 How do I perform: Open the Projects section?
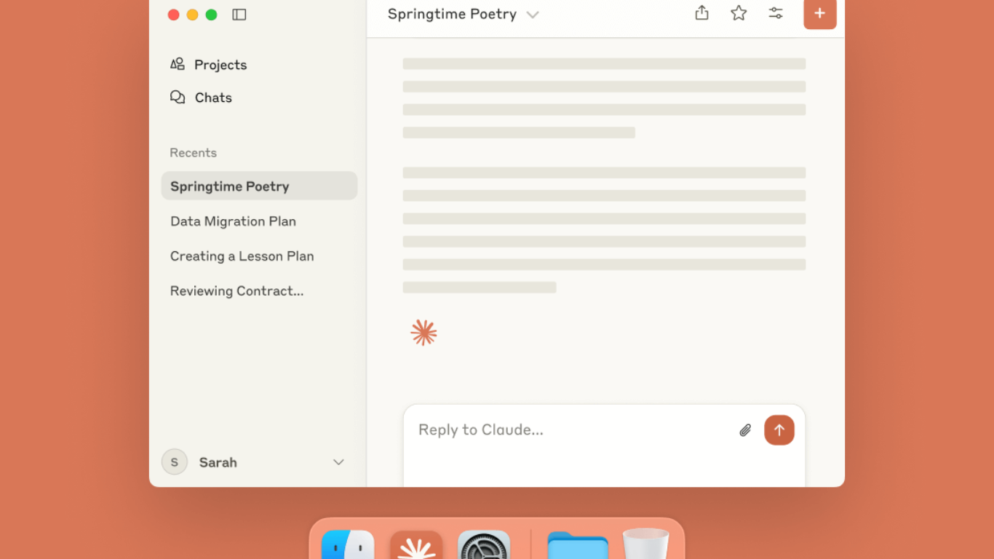(x=220, y=65)
